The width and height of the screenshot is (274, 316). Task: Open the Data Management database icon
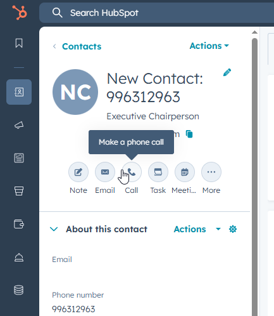tap(18, 290)
